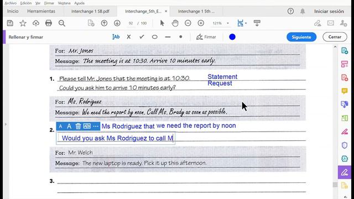Select the add text tool (Ab)
This screenshot has width=354, height=199.
click(116, 37)
